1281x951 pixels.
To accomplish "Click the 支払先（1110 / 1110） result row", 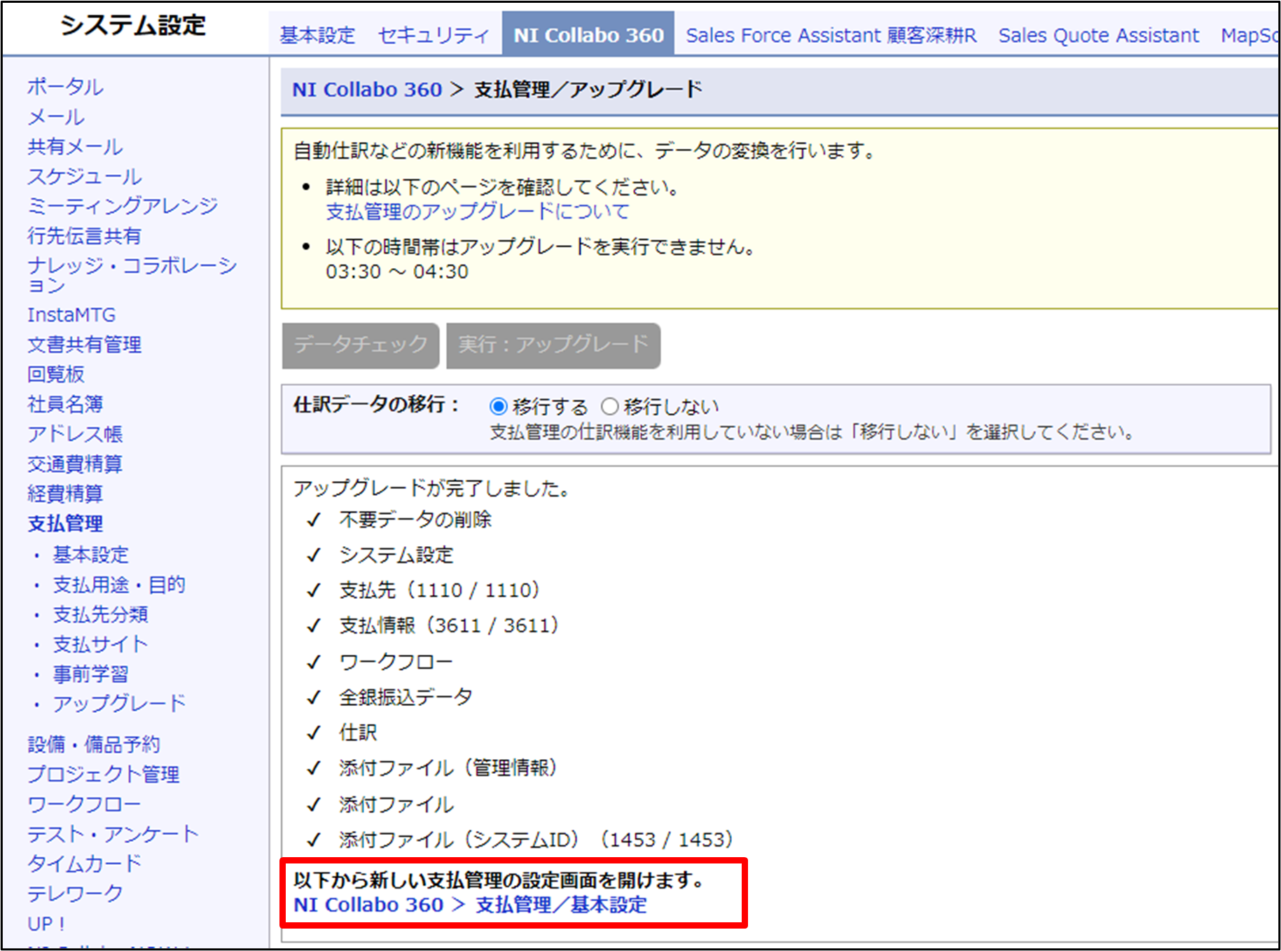I will (x=440, y=590).
